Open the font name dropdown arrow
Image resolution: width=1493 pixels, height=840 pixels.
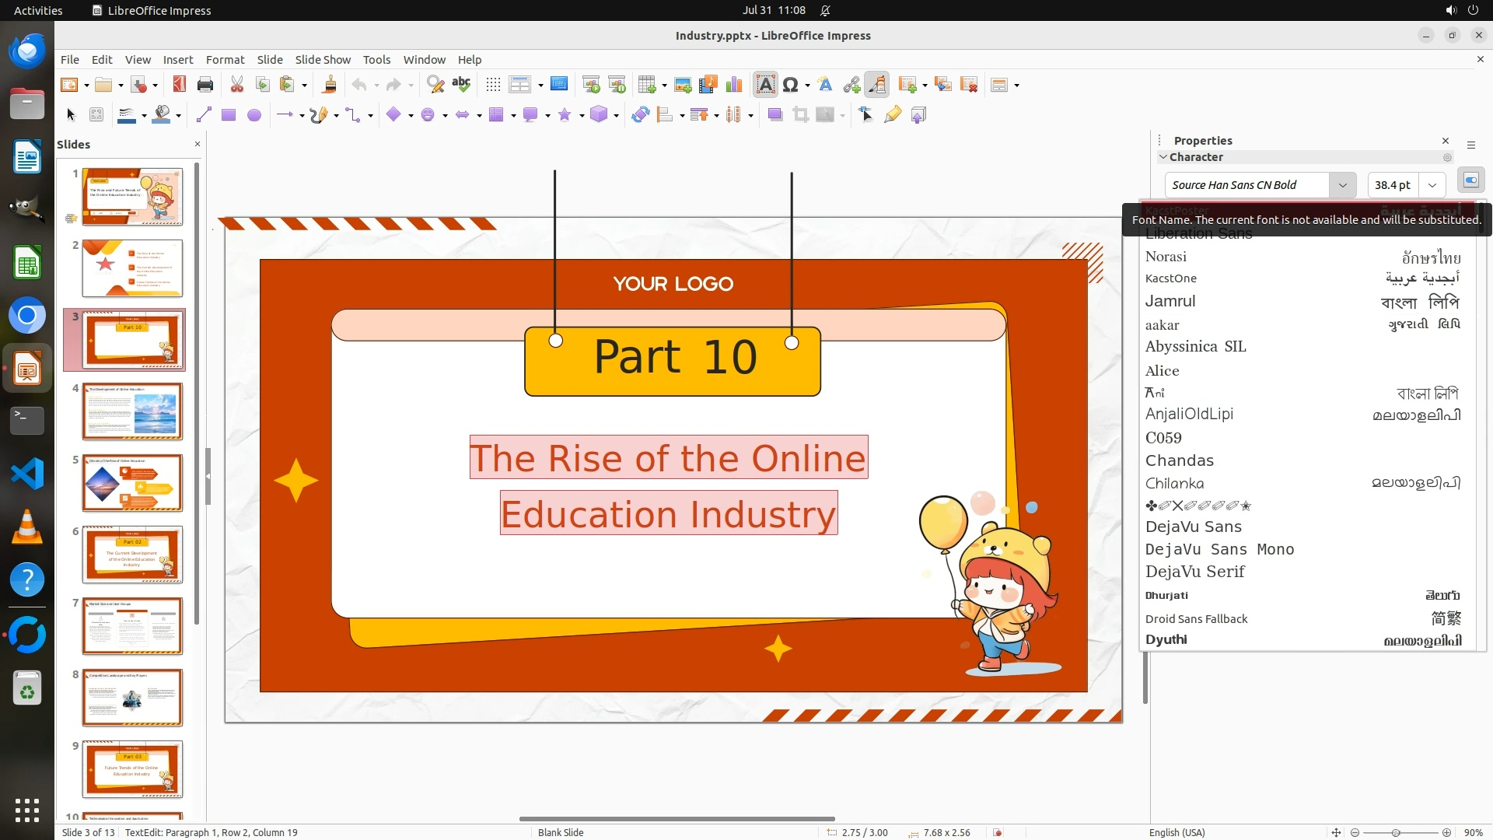tap(1342, 185)
